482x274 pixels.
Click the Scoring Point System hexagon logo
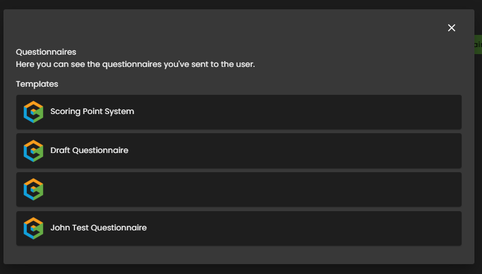point(34,112)
